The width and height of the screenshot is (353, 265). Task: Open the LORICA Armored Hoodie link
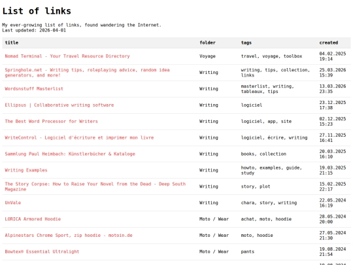33,219
